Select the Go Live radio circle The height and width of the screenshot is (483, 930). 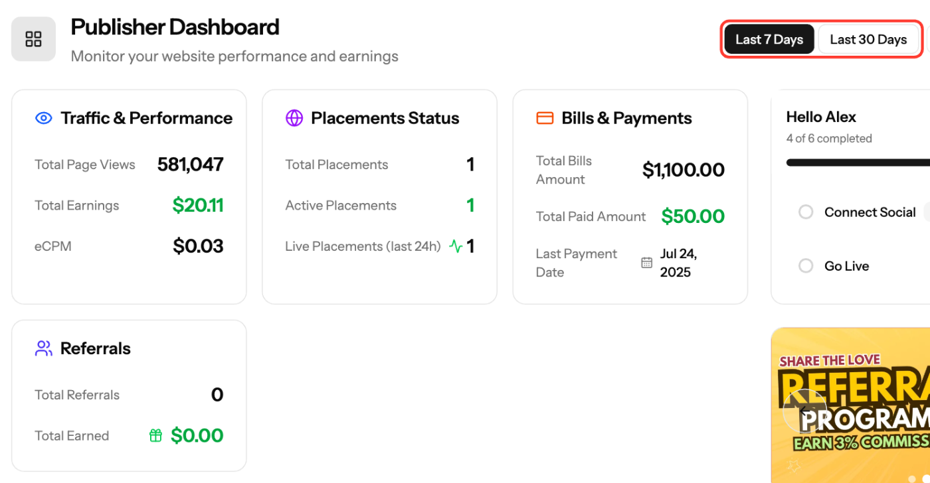(806, 266)
